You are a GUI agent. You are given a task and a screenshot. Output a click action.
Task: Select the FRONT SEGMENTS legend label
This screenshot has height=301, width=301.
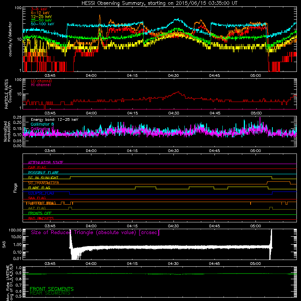52,289
